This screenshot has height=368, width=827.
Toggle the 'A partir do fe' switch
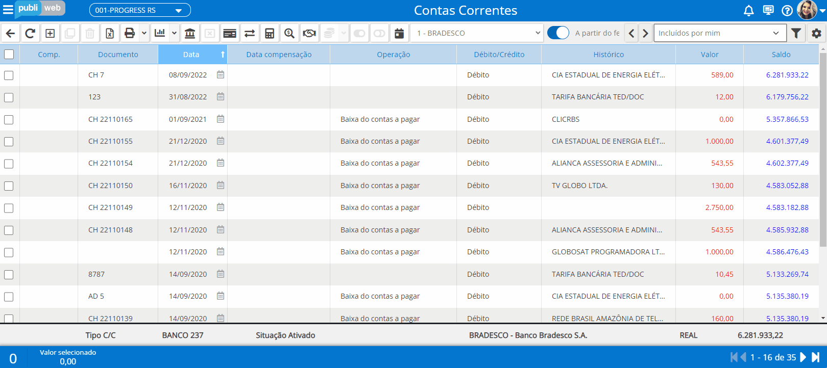pyautogui.click(x=558, y=33)
